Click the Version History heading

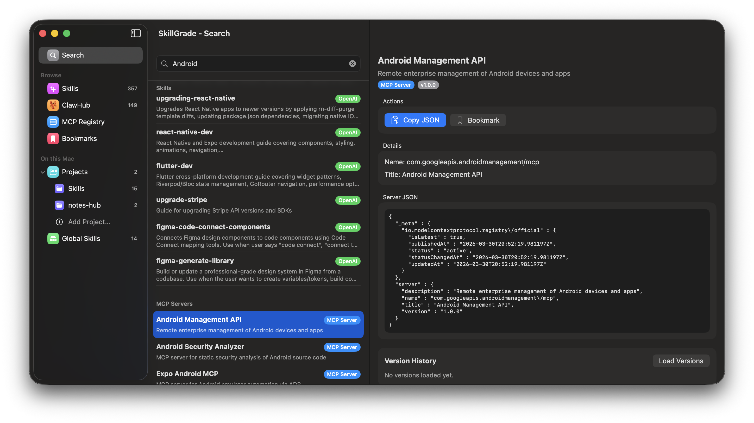coord(410,361)
